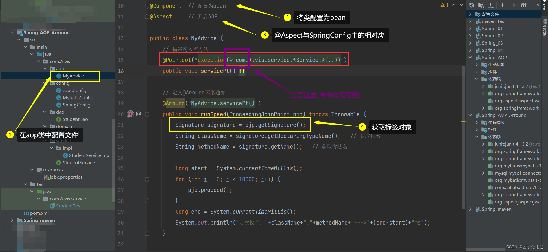This screenshot has width=548, height=252.
Task: Click the Maven download sources icon
Action: [x=491, y=5]
